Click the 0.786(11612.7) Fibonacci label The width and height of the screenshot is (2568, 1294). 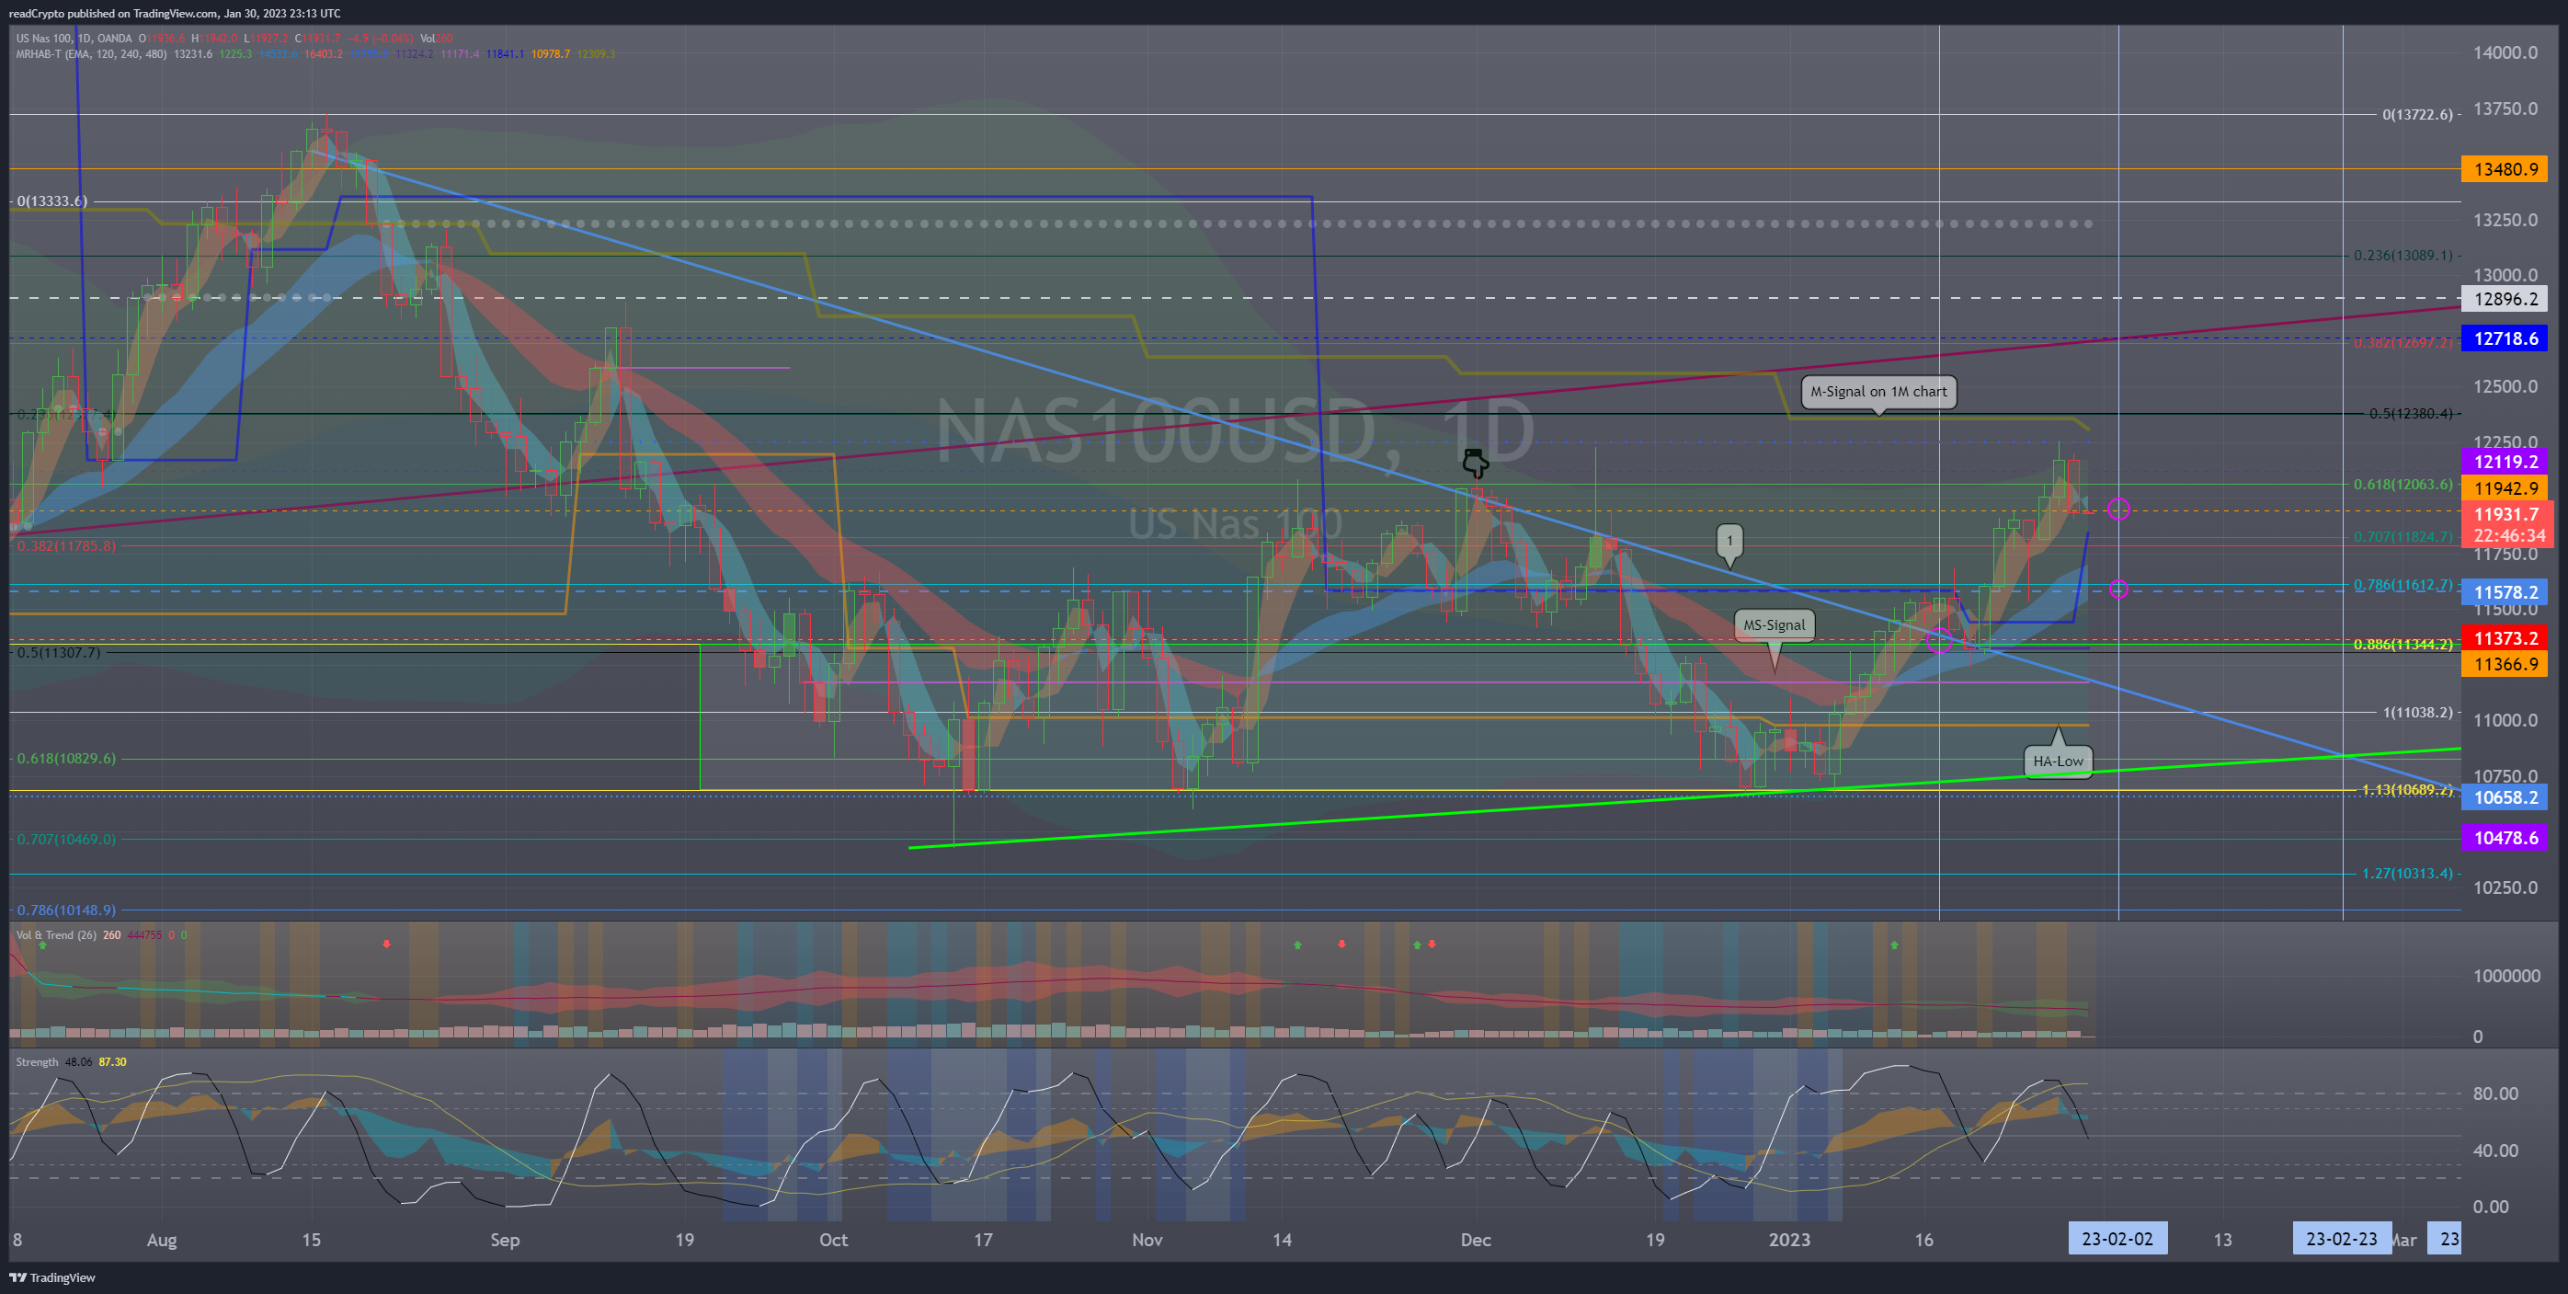click(2403, 585)
